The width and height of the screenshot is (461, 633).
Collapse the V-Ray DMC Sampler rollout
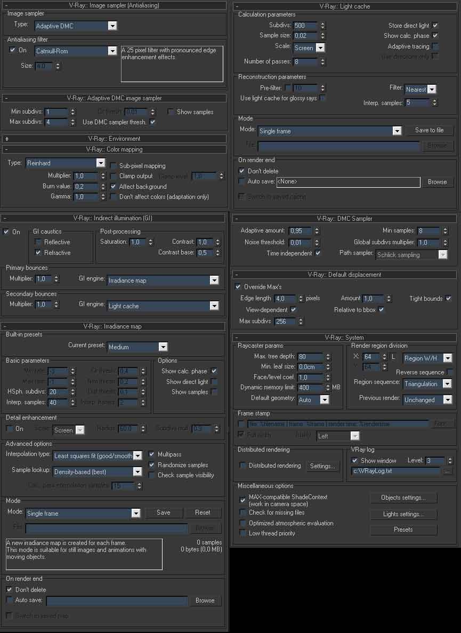pyautogui.click(x=237, y=219)
